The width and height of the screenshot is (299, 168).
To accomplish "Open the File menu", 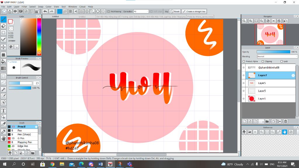I will click(3, 6).
